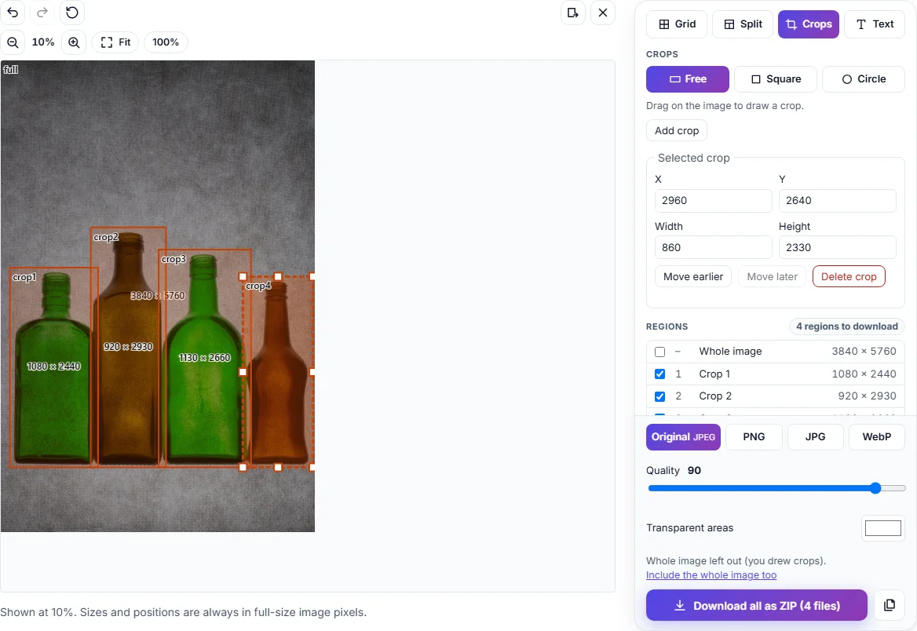Switch to the Grid tab
Viewport: 917px width, 631px height.
pos(677,24)
